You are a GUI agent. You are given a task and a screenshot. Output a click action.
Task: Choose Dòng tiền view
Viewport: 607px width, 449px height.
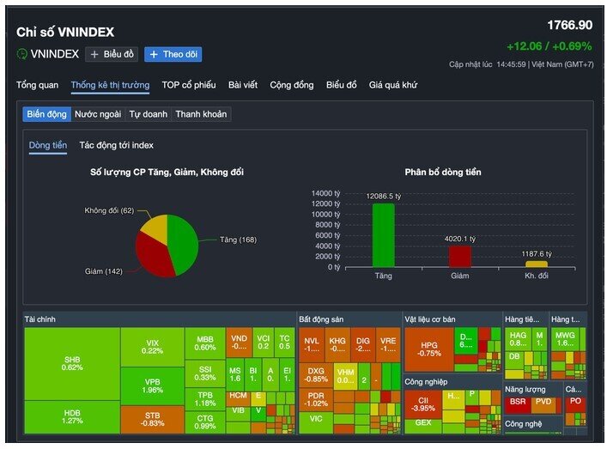(48, 146)
